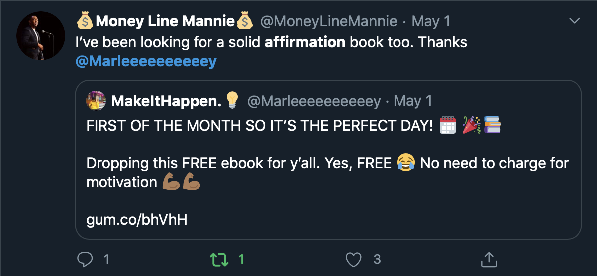Image resolution: width=597 pixels, height=276 pixels.
Task: Open Money Line Mannie's profile picture
Action: [41, 36]
